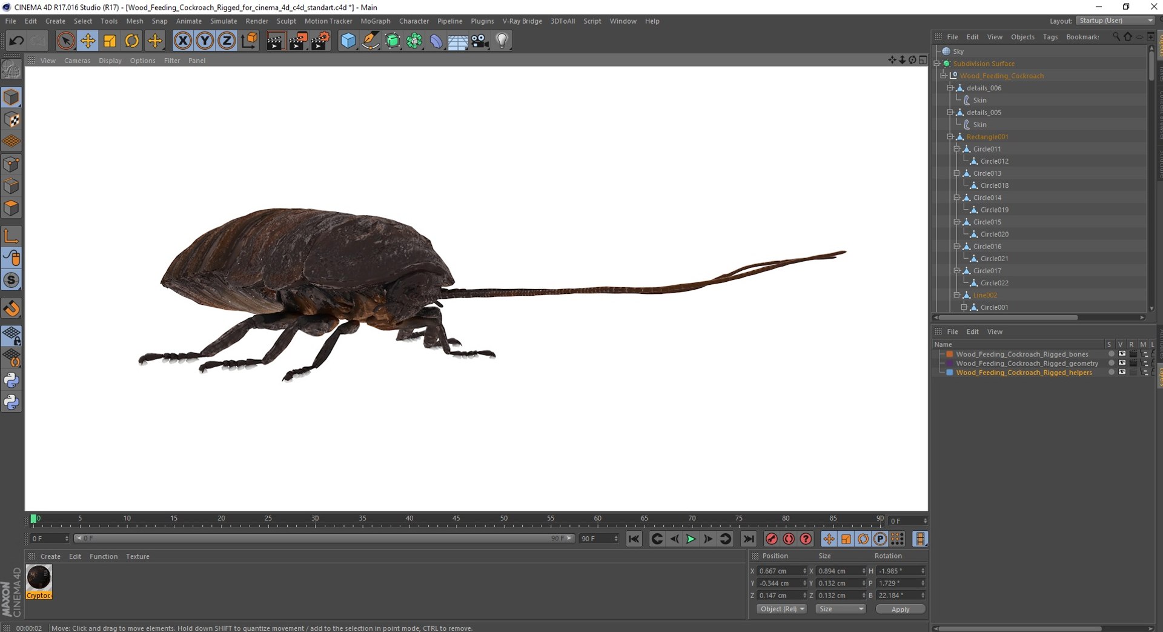Toggle the coordinate system icon
Image resolution: width=1163 pixels, height=632 pixels.
(x=249, y=41)
